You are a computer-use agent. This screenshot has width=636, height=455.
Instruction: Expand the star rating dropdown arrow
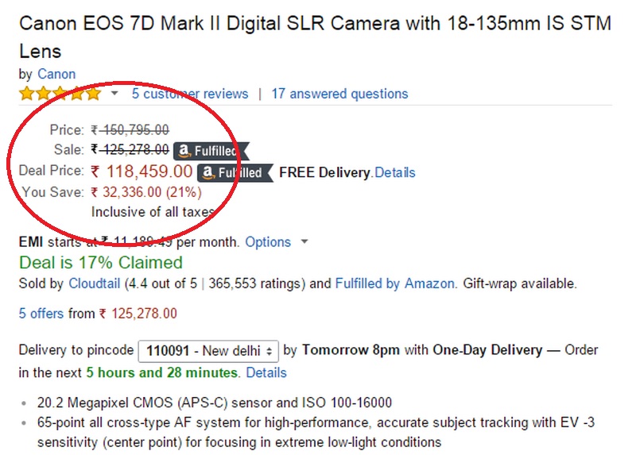click(x=114, y=94)
